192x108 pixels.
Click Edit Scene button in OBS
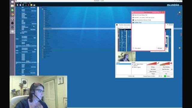tap(153, 69)
